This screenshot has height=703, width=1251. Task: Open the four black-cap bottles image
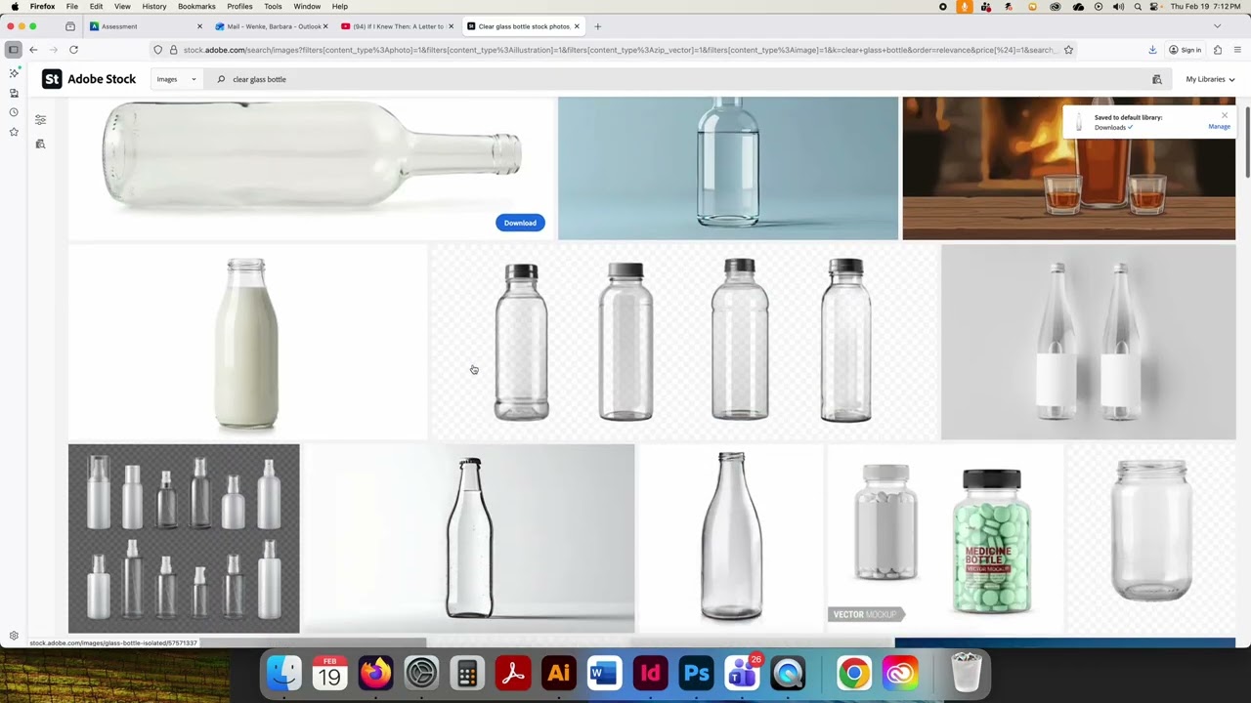684,342
